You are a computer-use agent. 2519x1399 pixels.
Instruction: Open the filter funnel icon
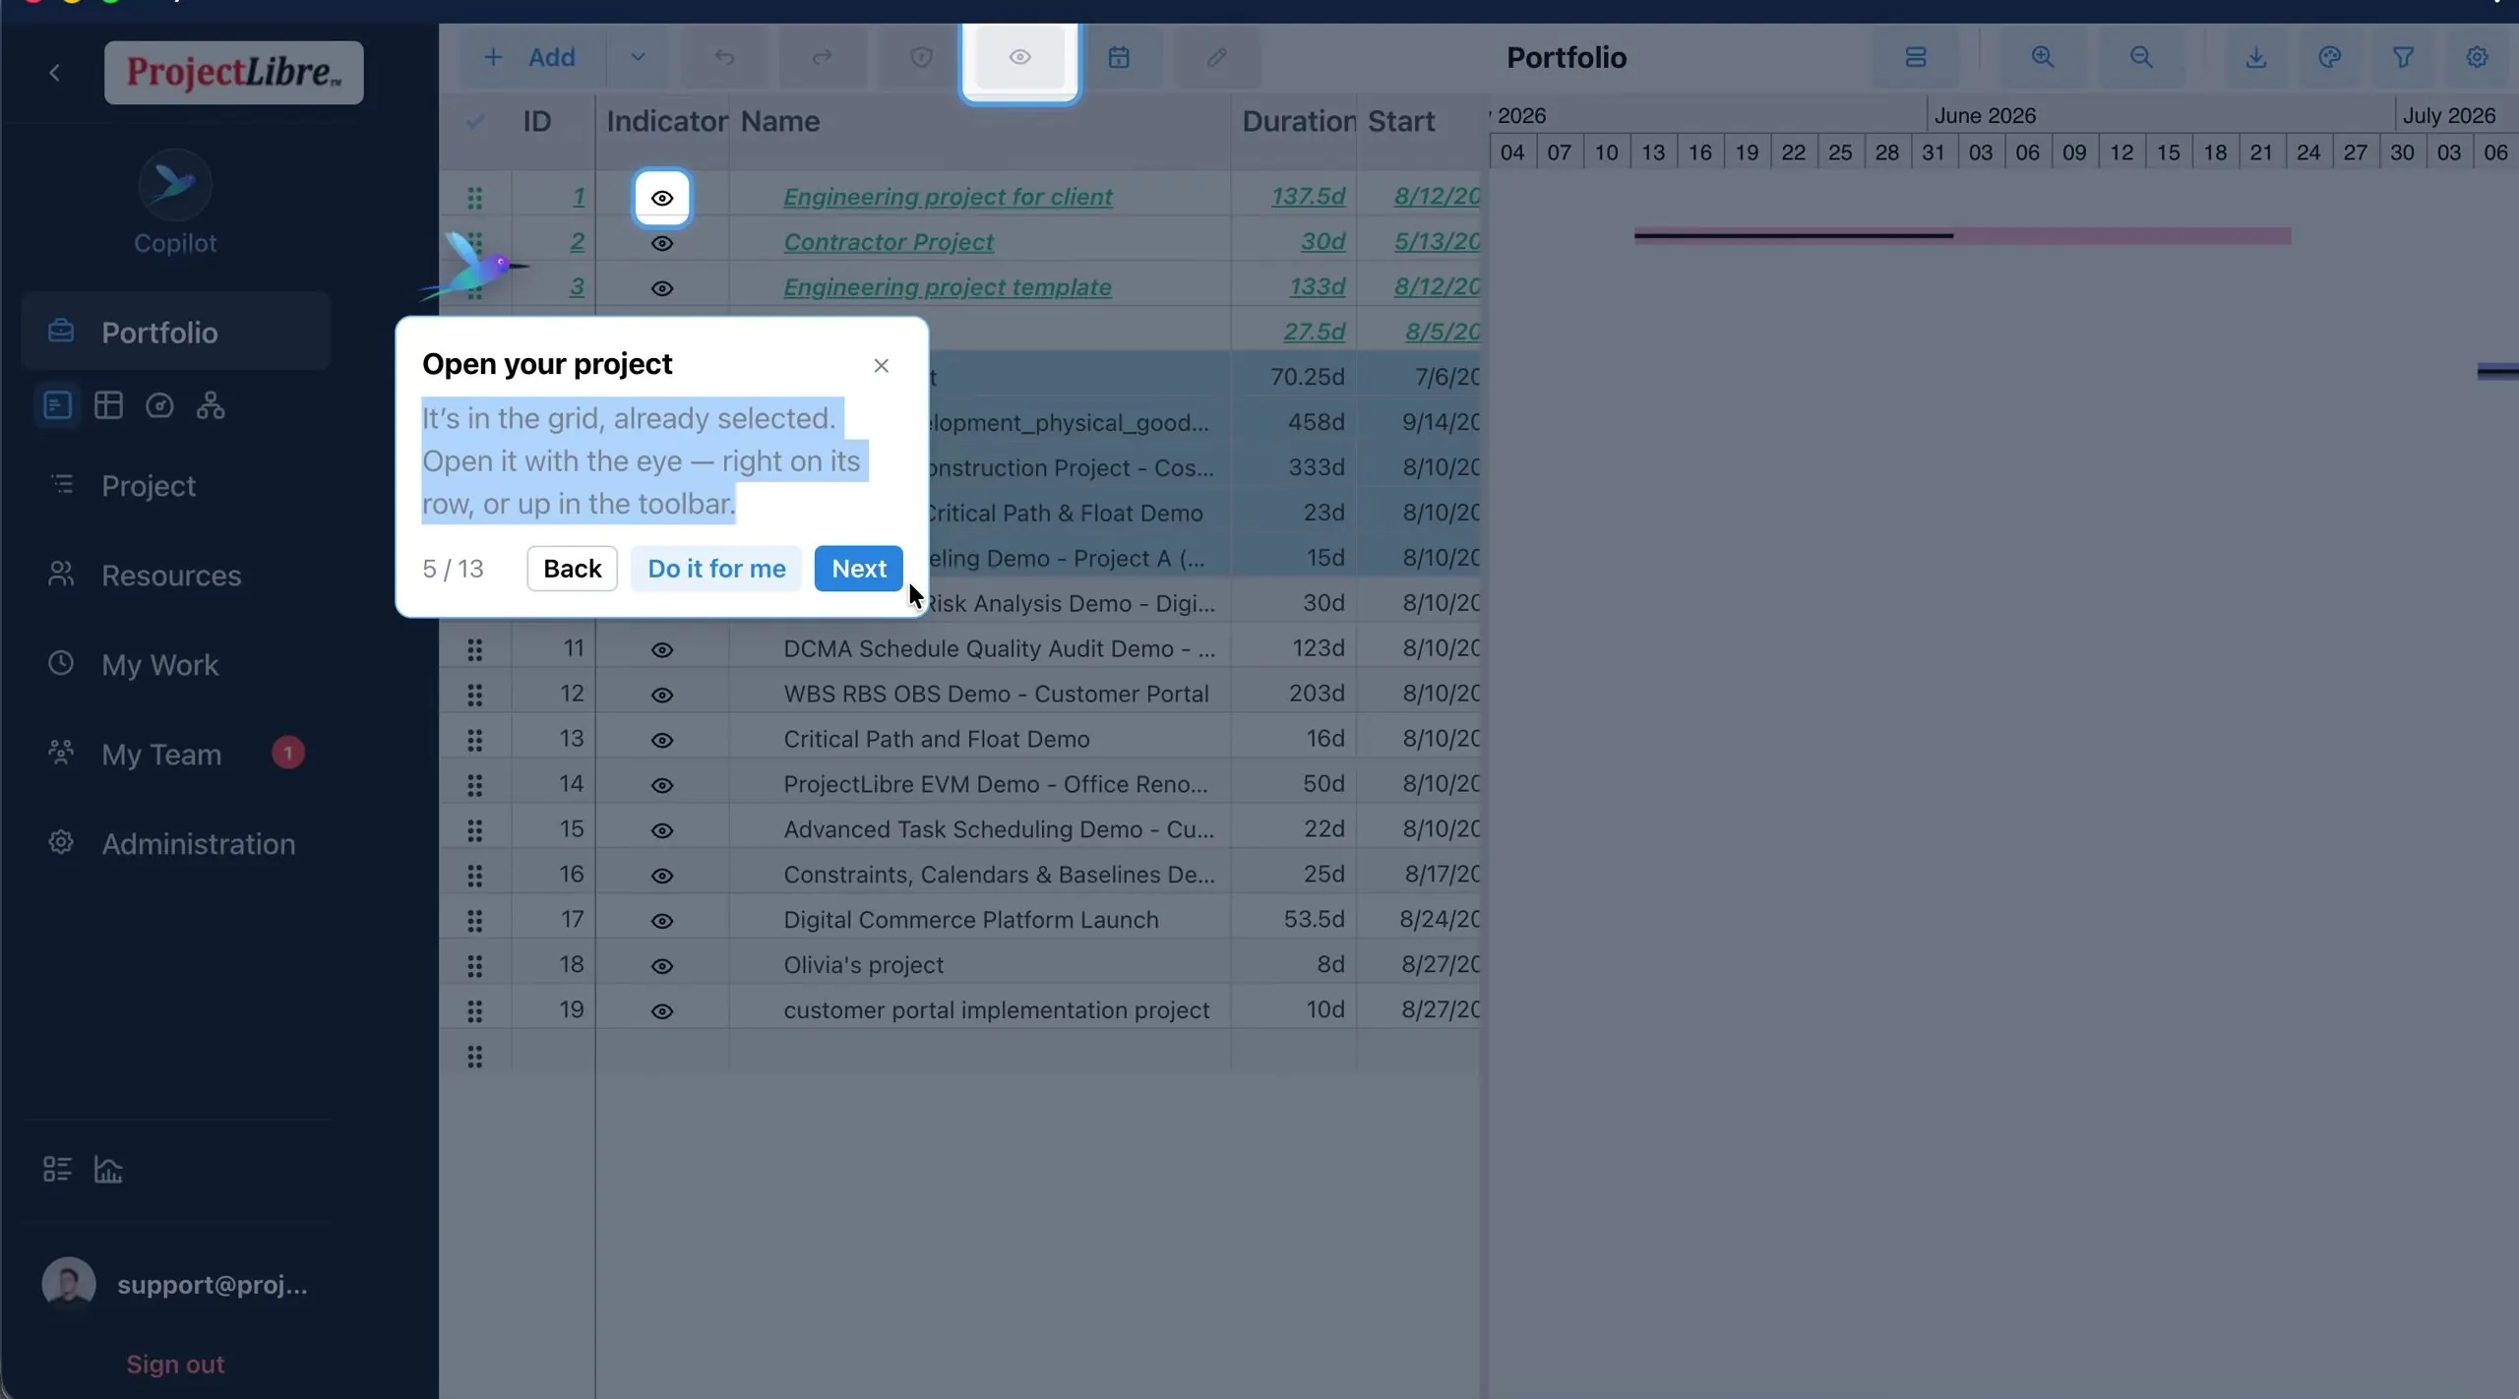2403,57
